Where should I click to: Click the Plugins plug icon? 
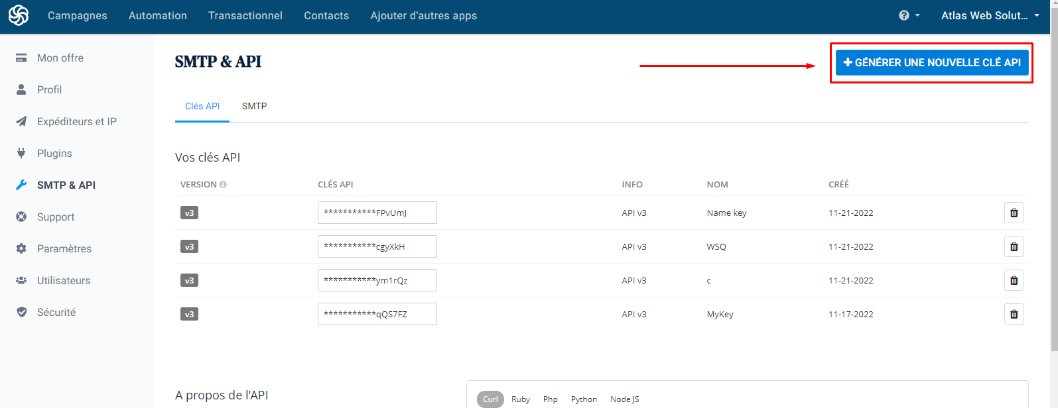(x=21, y=153)
